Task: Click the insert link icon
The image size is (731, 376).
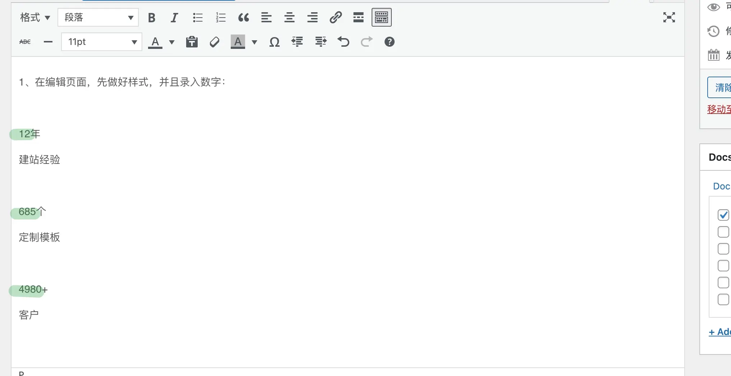Action: (x=335, y=18)
